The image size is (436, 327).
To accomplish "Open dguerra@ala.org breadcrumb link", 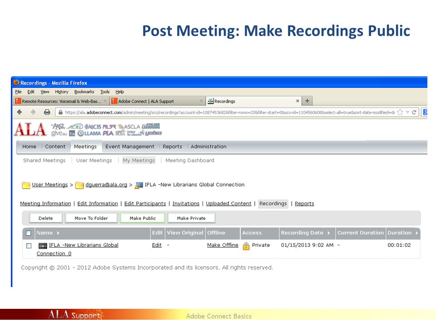I will tap(106, 185).
